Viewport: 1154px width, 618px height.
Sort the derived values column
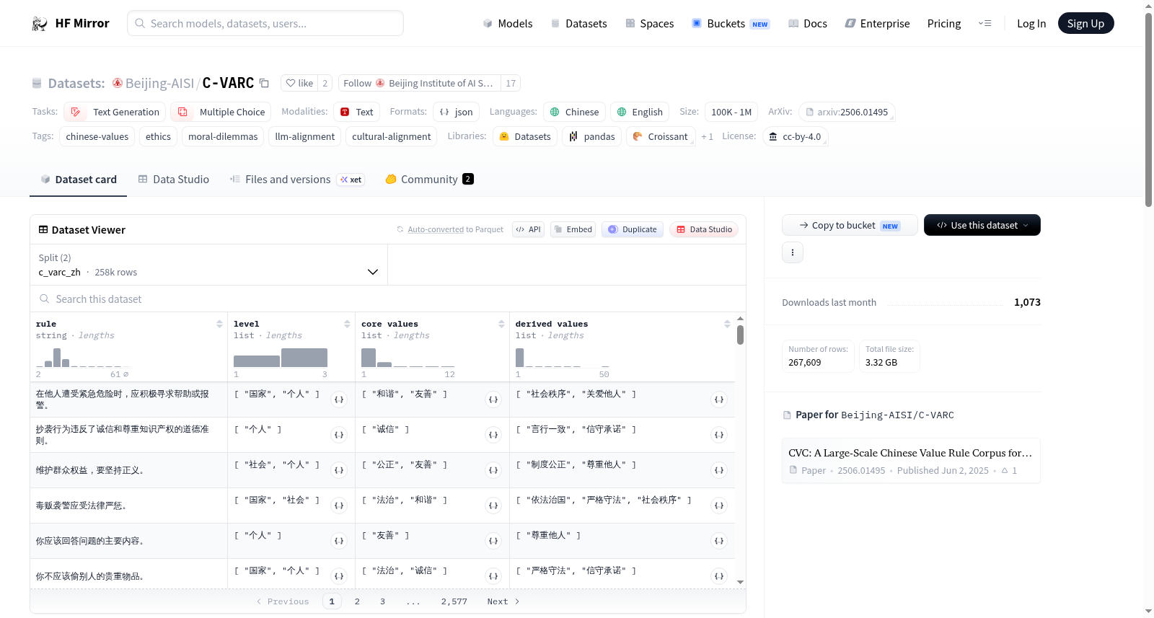(727, 325)
